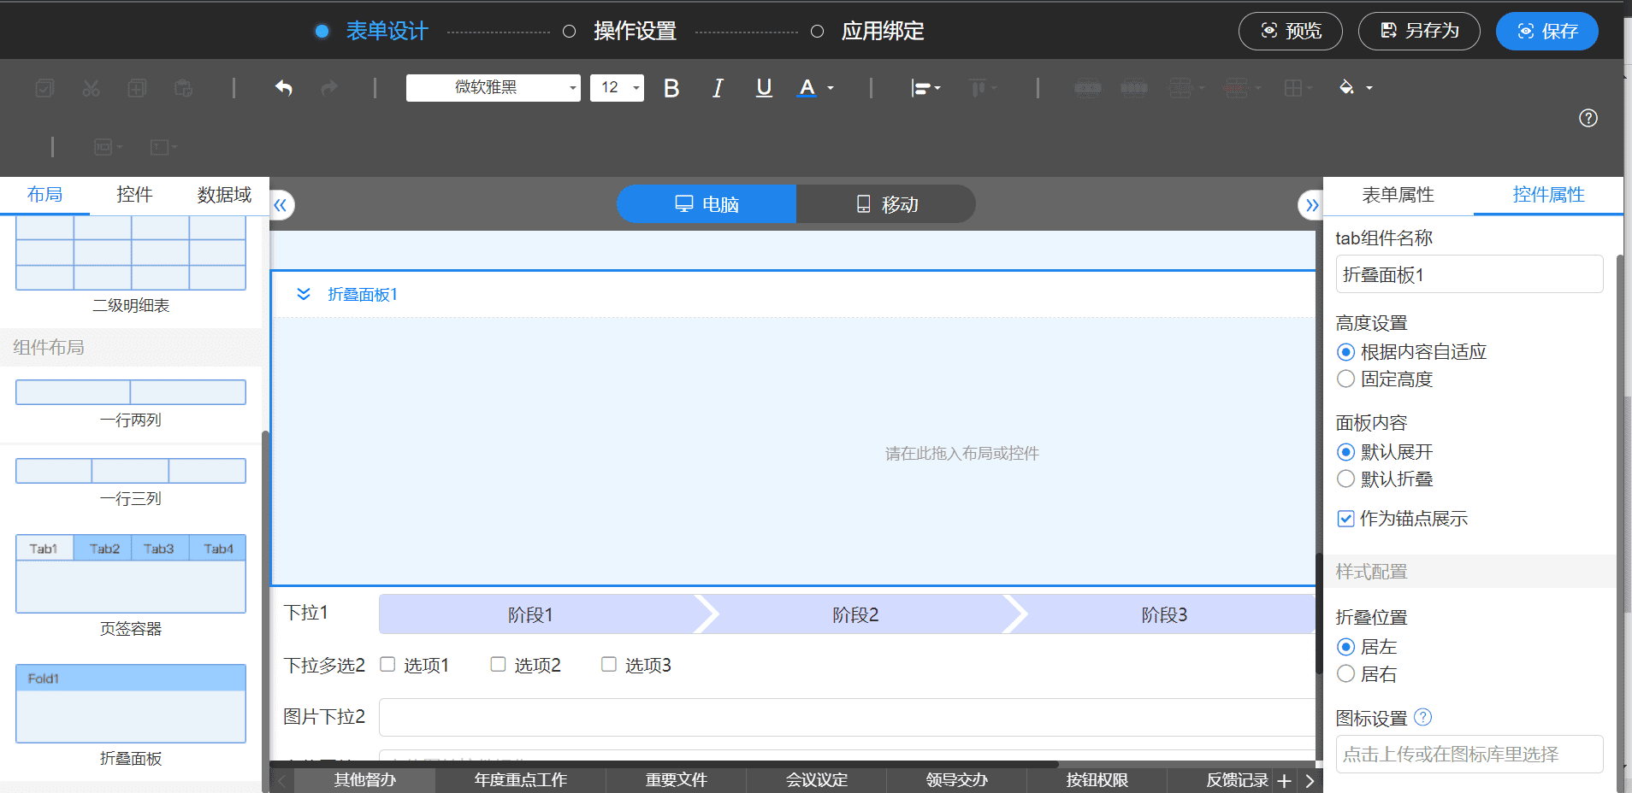Undo the last action

284,88
